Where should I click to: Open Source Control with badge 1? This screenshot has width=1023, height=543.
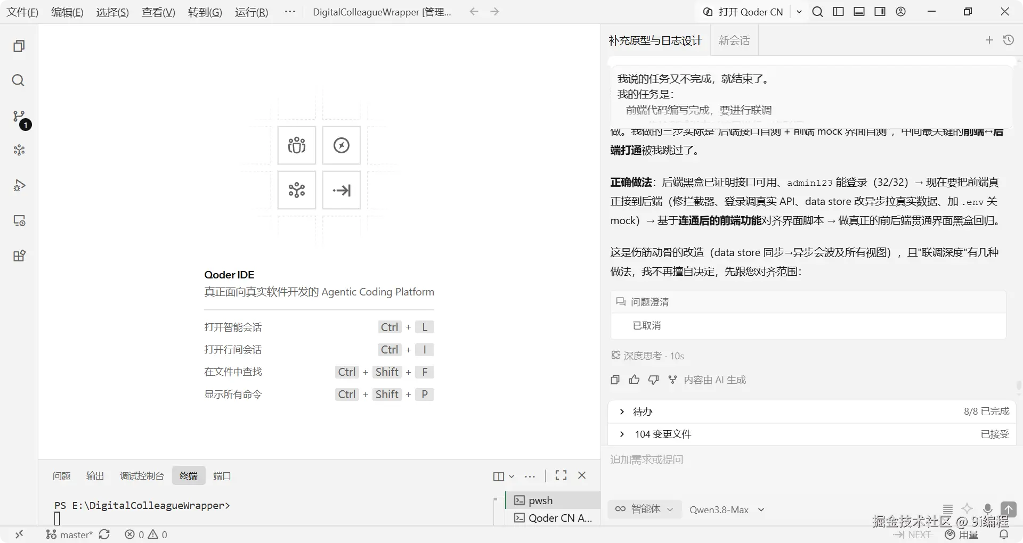click(x=20, y=119)
